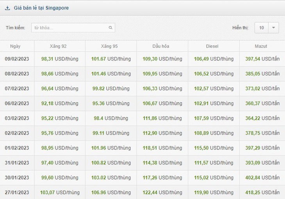Sort by the Ngày column header
This screenshot has height=199, width=285.
(15, 46)
